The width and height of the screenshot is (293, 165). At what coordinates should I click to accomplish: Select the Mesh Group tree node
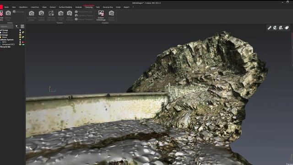pos(4,35)
